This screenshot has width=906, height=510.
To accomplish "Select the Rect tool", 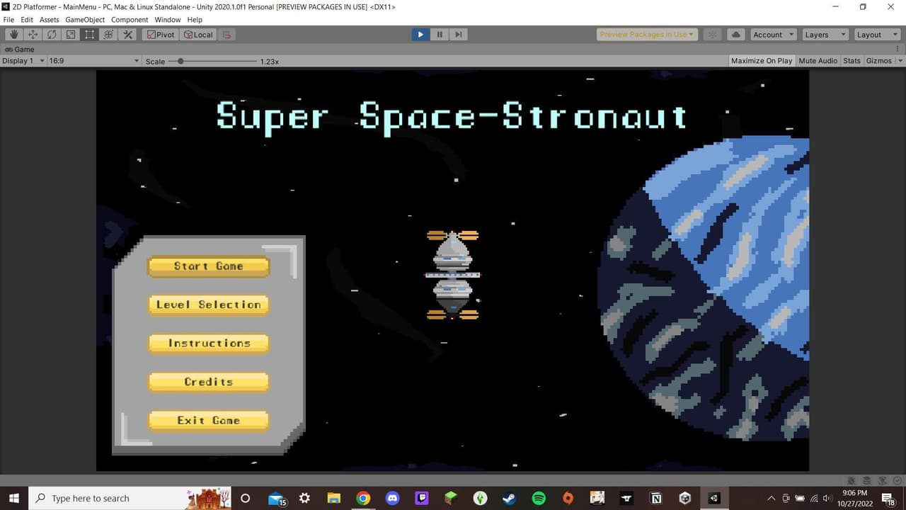I will [x=89, y=34].
